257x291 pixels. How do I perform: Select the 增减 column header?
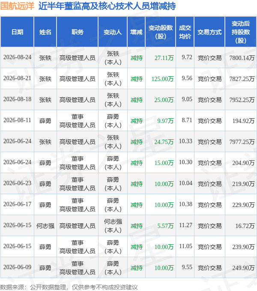coord(136,32)
